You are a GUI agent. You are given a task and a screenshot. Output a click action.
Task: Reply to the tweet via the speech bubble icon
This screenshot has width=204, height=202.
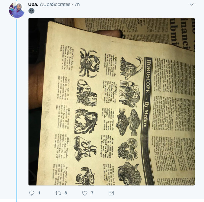click(x=31, y=193)
